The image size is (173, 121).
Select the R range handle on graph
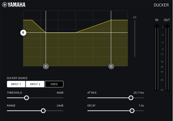pos(23,33)
